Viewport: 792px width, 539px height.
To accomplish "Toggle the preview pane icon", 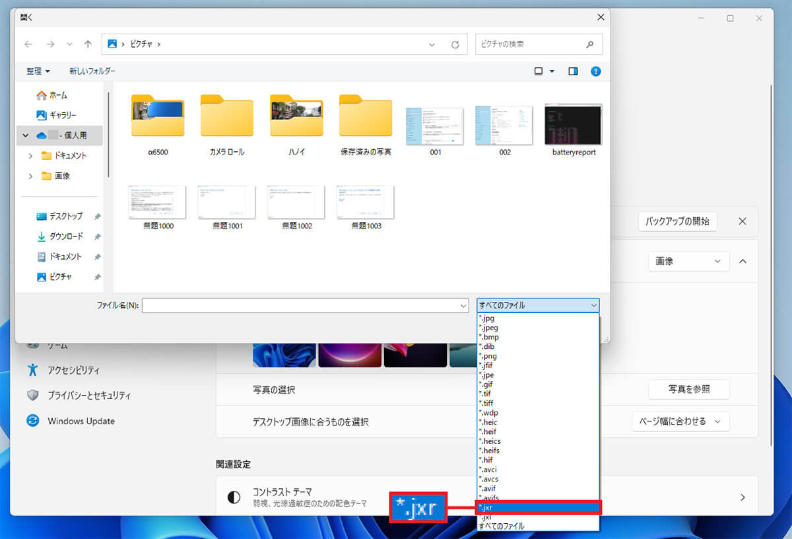I will tap(573, 71).
